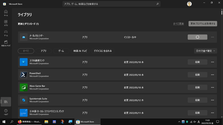Launch スマホ連携リンク with 起動 button
Image resolution: width=223 pixels, height=125 pixels.
[x=198, y=62]
